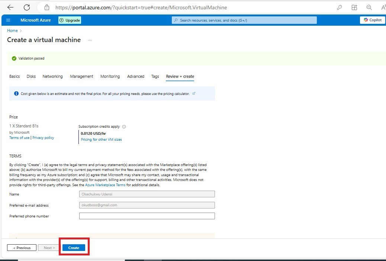386x261 pixels.
Task: Go to the Home breadcrumb
Action: coord(12,31)
